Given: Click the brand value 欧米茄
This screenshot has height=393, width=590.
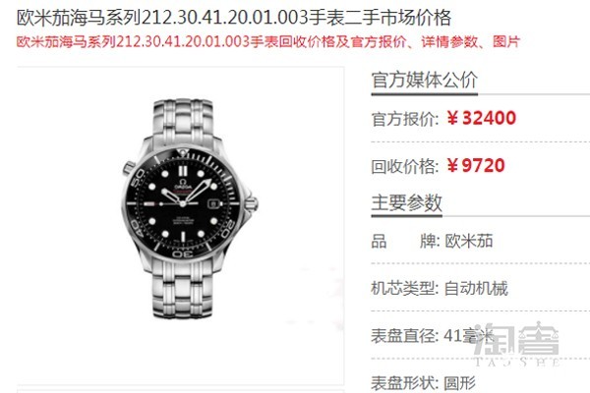Looking at the screenshot, I should (469, 241).
